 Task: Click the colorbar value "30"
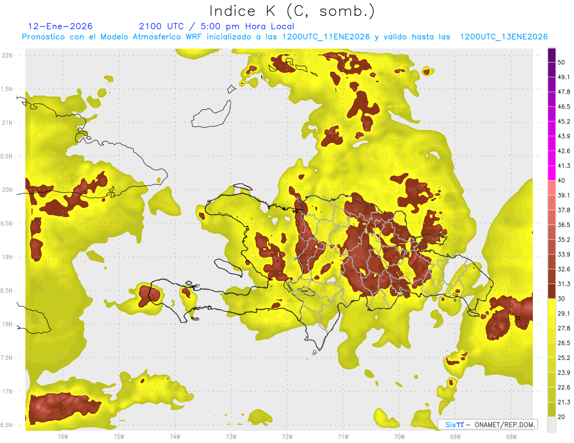coord(562,299)
